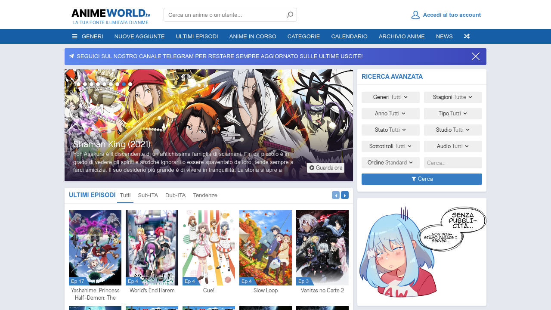Click the blue Cerca filter button
Screen dimensions: 551x310
(422, 179)
